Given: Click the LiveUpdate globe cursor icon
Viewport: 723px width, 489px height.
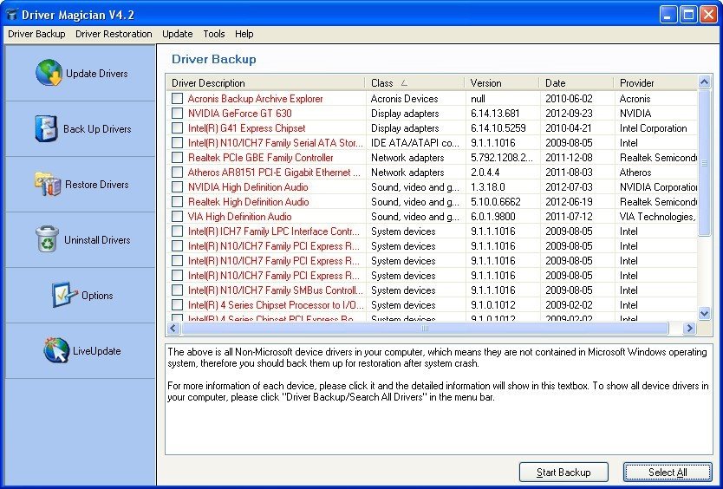Looking at the screenshot, I should point(56,350).
